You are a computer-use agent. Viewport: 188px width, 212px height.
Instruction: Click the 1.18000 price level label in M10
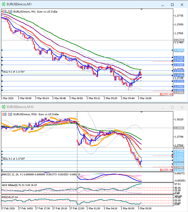(x=179, y=128)
